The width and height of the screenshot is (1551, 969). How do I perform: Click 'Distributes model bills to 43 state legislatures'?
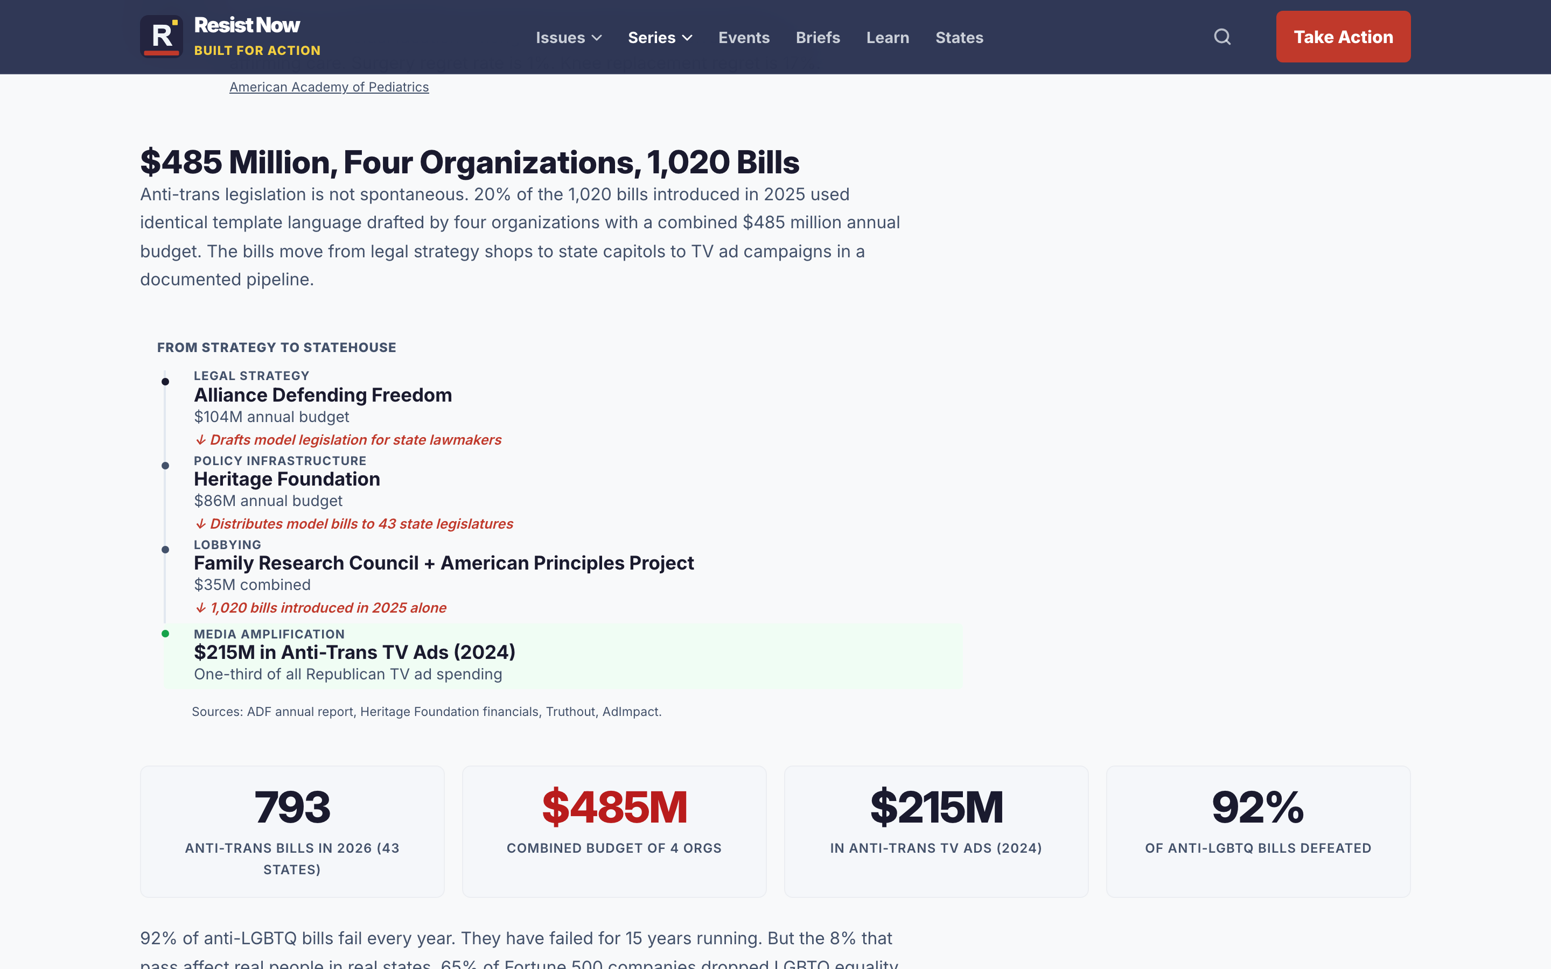(x=354, y=524)
